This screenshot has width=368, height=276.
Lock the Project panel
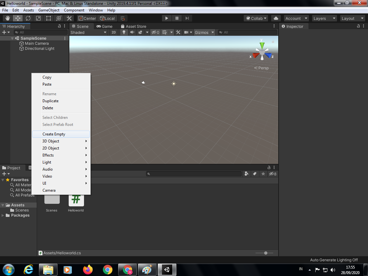(269, 167)
